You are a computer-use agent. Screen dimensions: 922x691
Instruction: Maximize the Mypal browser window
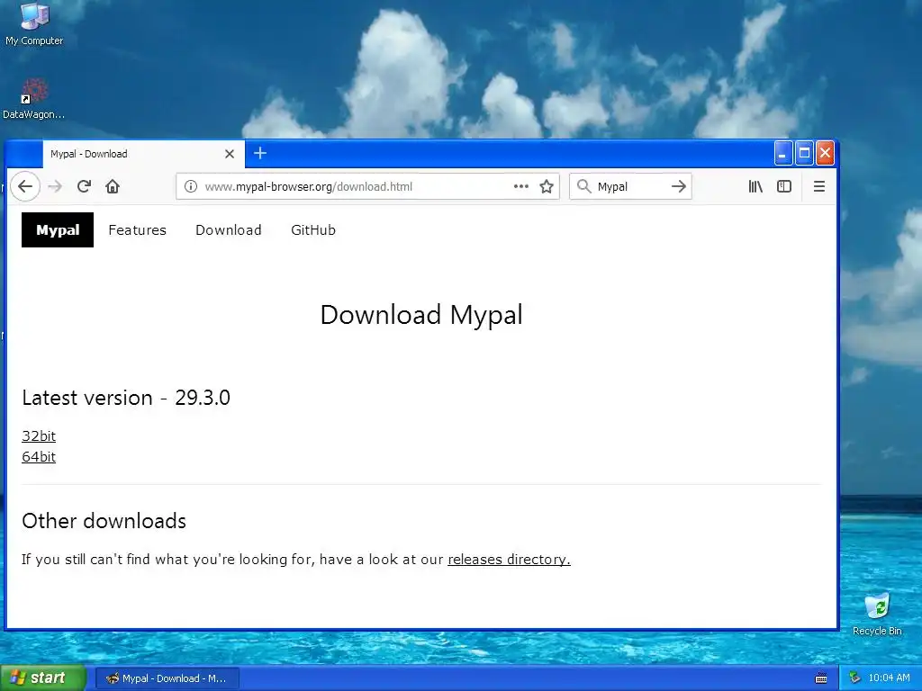(x=804, y=153)
